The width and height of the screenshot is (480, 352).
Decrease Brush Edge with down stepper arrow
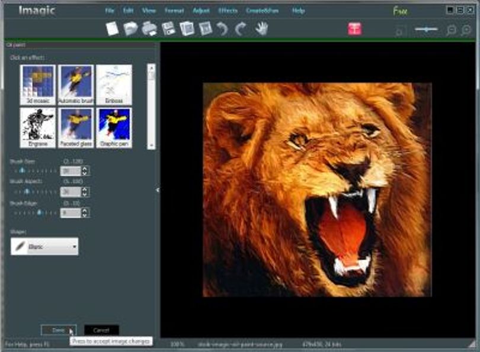coord(85,215)
